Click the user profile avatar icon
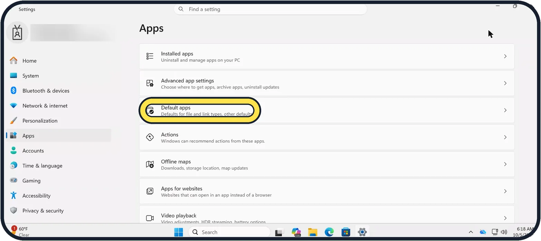Image resolution: width=541 pixels, height=241 pixels. pyautogui.click(x=17, y=33)
